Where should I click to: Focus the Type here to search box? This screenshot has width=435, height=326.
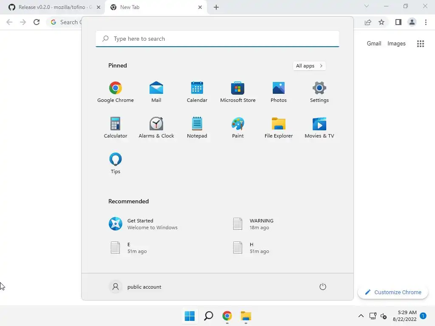[x=217, y=39]
